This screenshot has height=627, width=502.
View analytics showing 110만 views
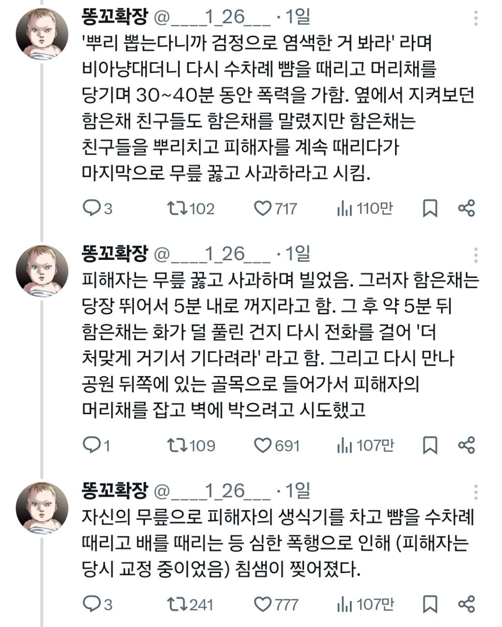[x=345, y=209]
